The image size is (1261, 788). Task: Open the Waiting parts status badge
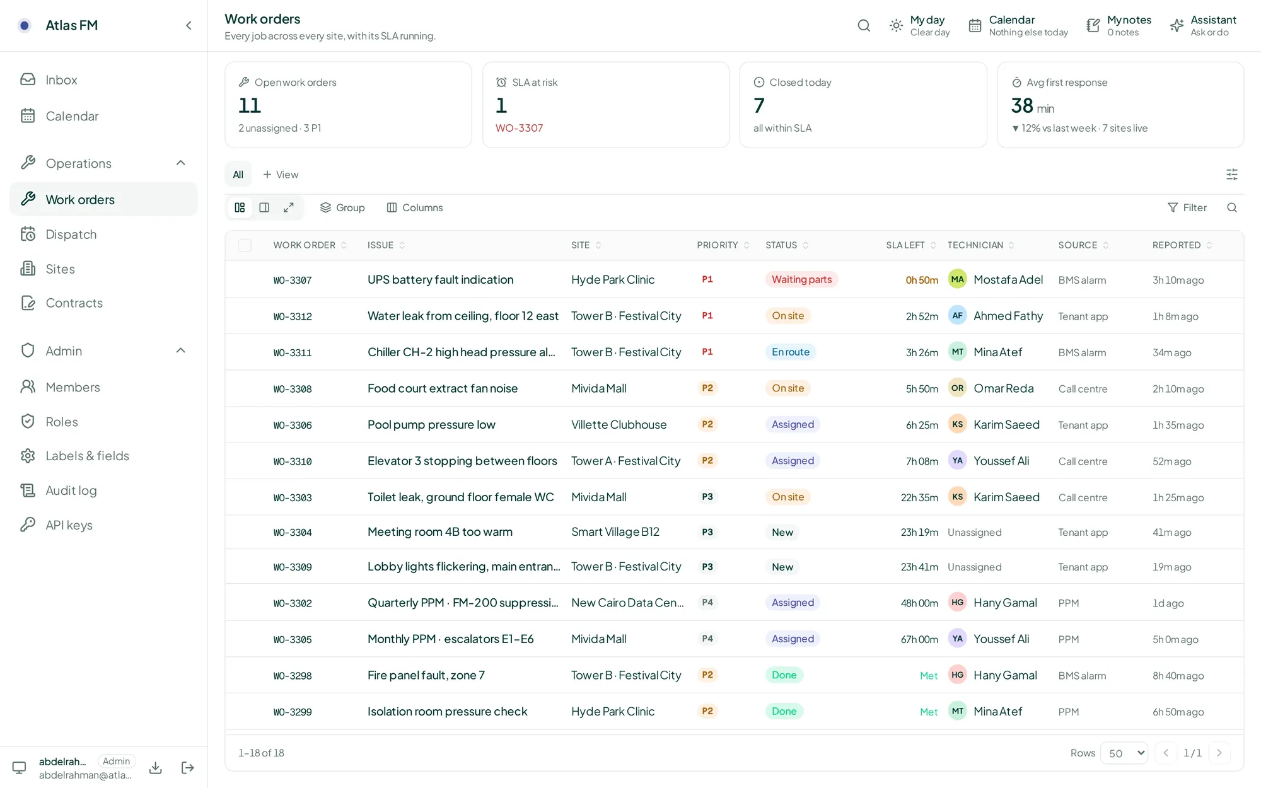801,279
